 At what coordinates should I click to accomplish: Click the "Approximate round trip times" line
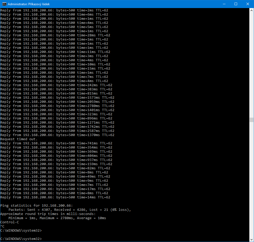(48, 214)
